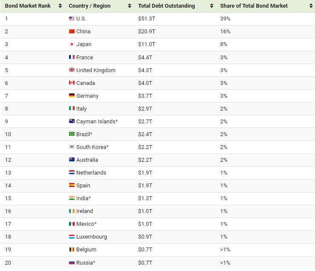Screen dimensions: 315x271
Task: Click the Country / Region header label
Action: click(x=89, y=6)
